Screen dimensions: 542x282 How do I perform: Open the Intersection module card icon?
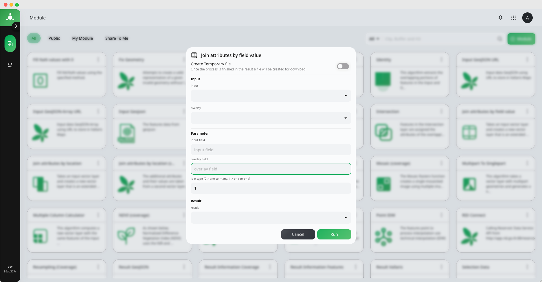pyautogui.click(x=383, y=132)
